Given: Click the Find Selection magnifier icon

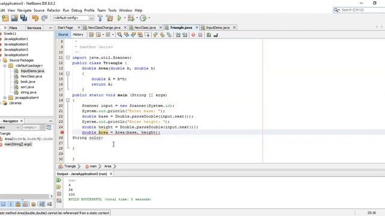Looking at the screenshot, I should tap(120, 35).
